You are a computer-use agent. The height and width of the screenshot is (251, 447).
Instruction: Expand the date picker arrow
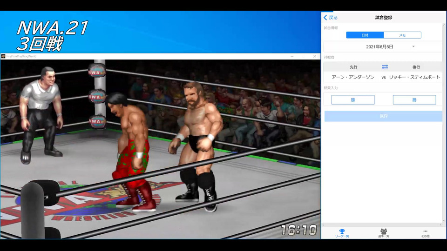point(413,46)
